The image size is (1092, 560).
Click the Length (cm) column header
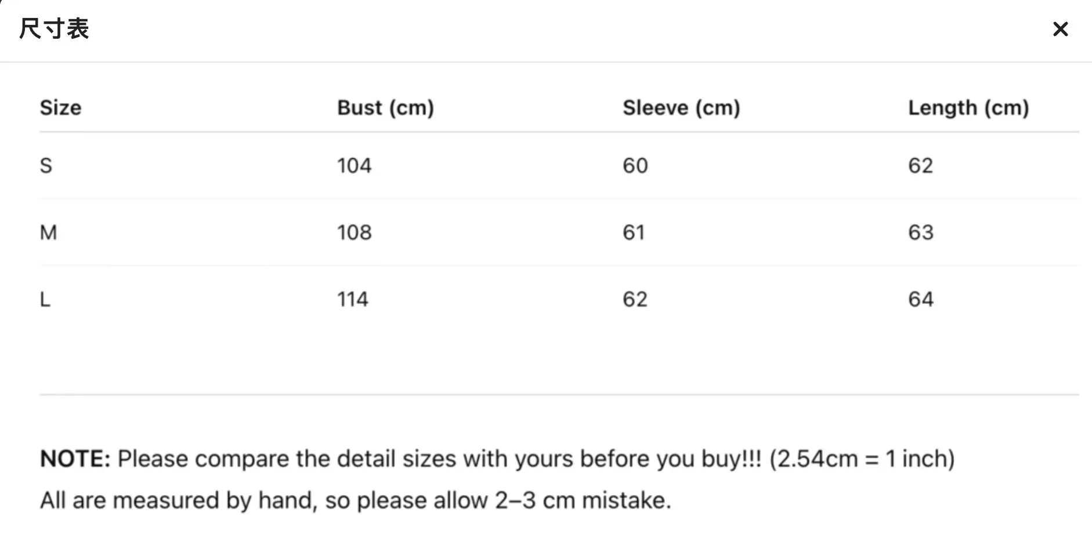pyautogui.click(x=968, y=107)
